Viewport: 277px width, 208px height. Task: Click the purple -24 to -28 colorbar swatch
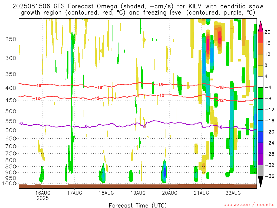[260, 148]
